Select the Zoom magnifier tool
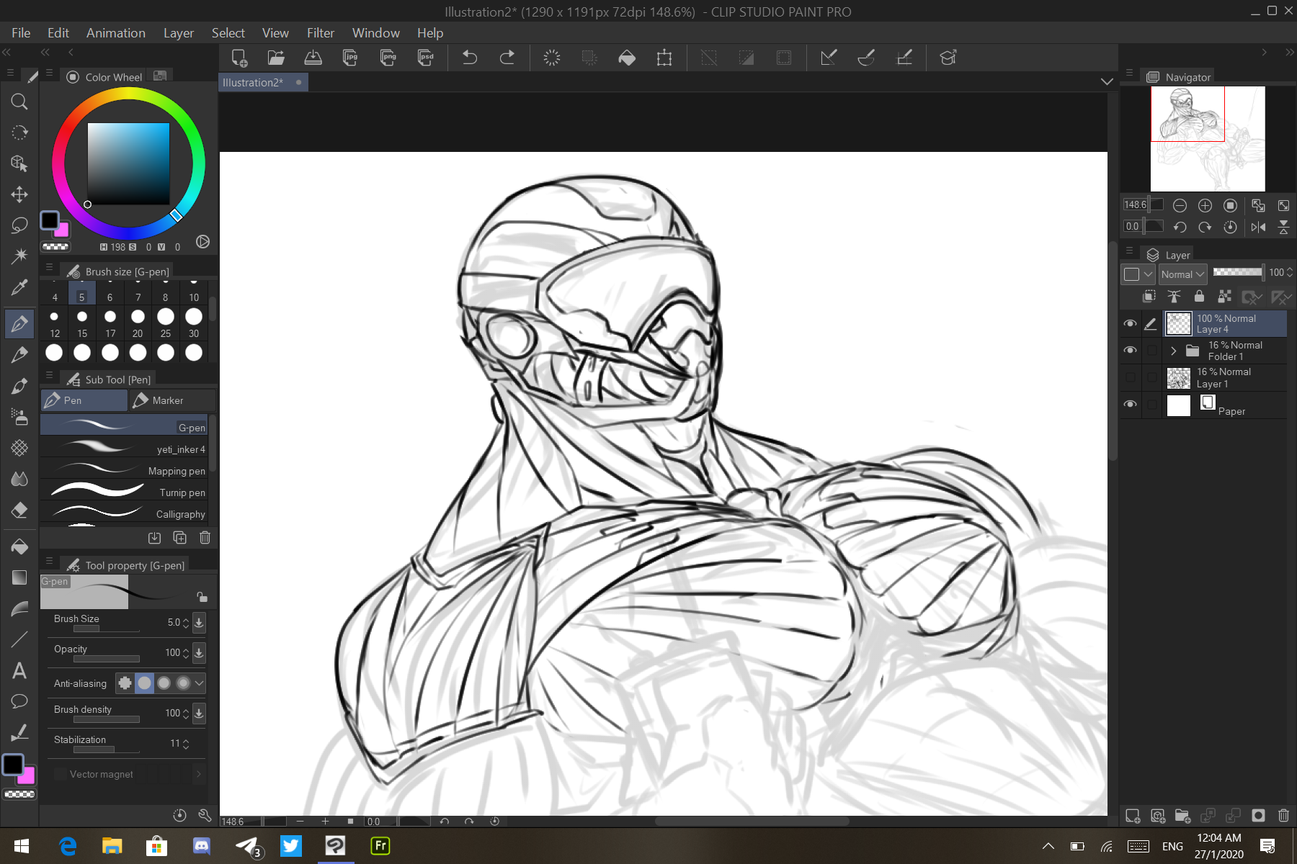 pos(19,102)
